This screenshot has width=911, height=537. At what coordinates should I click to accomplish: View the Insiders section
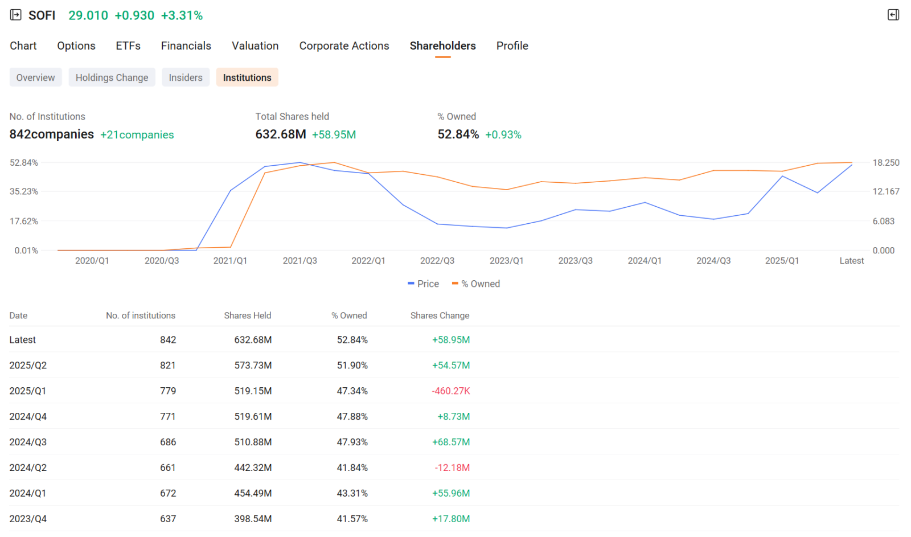pyautogui.click(x=186, y=77)
